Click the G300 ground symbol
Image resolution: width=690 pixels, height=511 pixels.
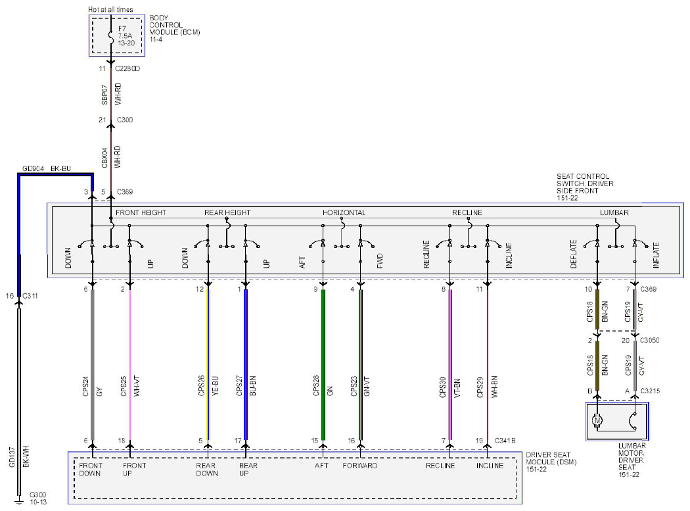18,502
